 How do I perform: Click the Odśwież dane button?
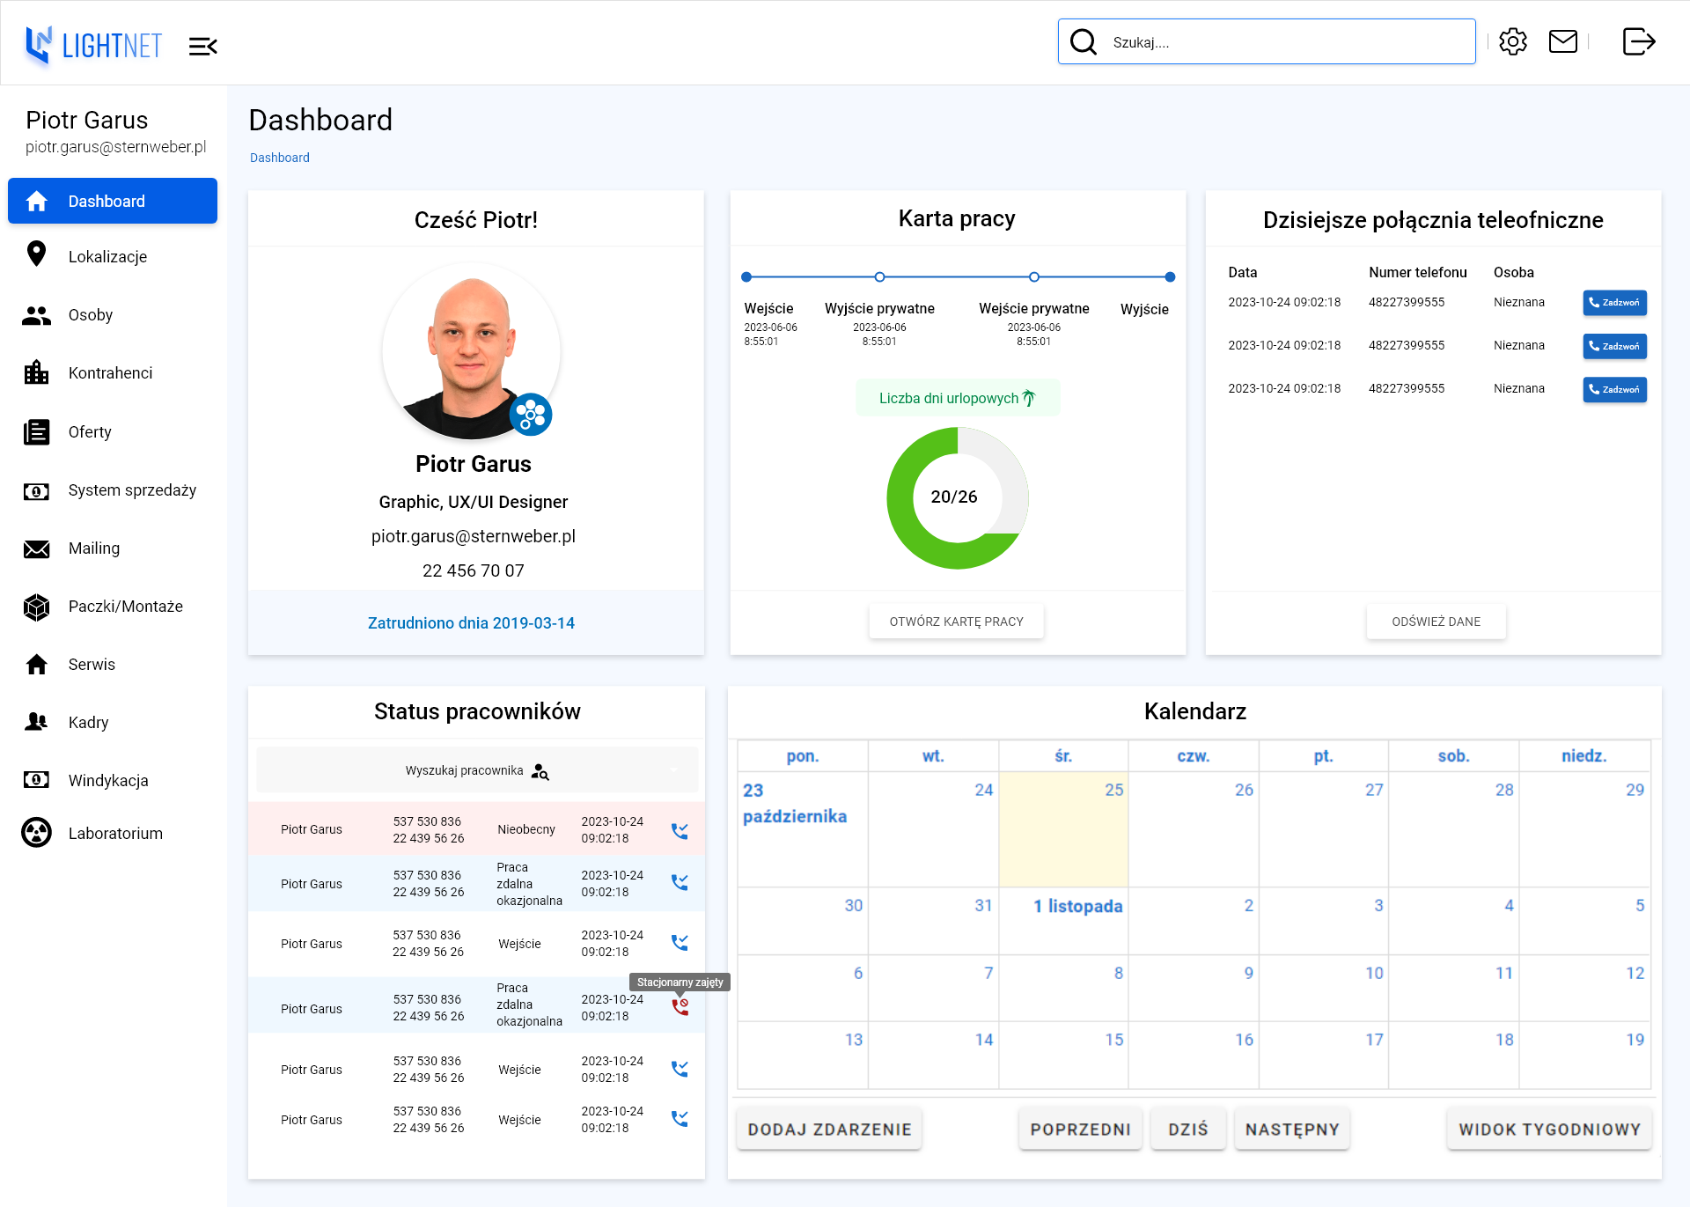point(1436,622)
